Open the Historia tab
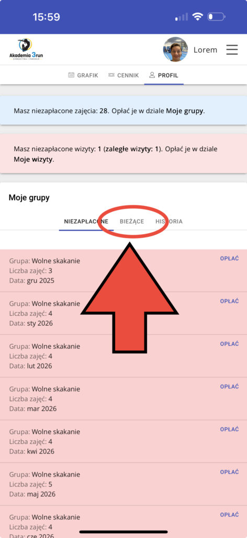 click(169, 221)
